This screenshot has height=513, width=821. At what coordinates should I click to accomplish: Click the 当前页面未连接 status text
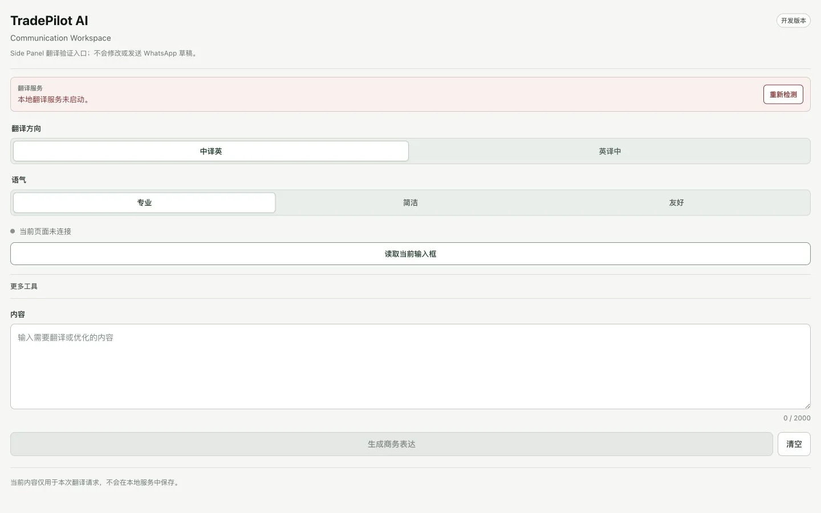point(46,231)
